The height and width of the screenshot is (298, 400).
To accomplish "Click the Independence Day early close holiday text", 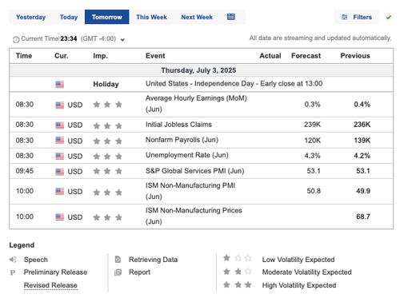I will [x=234, y=84].
